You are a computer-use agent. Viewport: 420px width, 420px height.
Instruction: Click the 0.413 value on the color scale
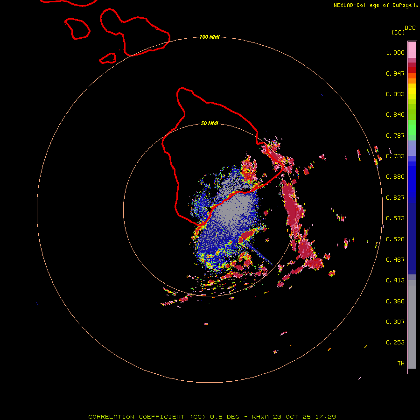point(395,280)
